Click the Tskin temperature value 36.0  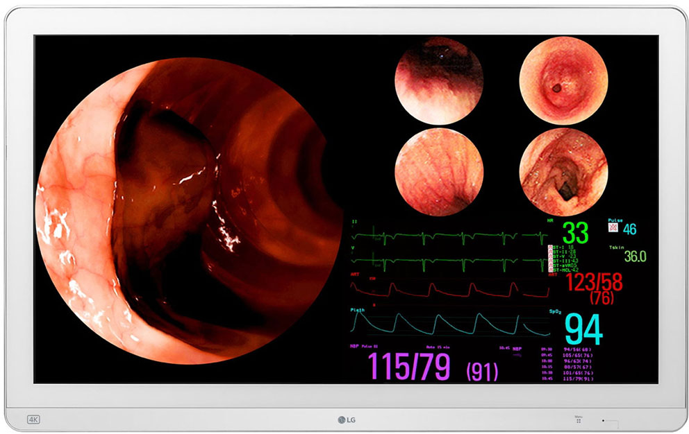634,256
